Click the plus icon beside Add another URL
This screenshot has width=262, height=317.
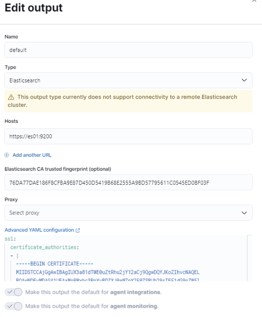[x=7, y=155]
